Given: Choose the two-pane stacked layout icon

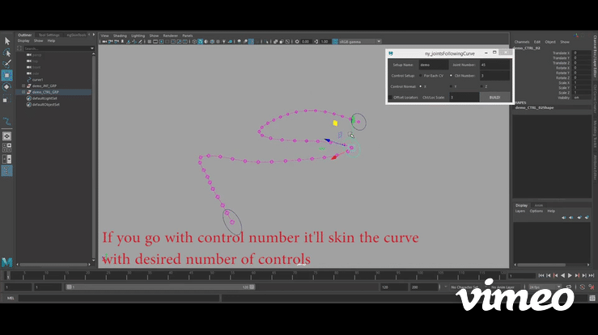Looking at the screenshot, I should pyautogui.click(x=6, y=159).
